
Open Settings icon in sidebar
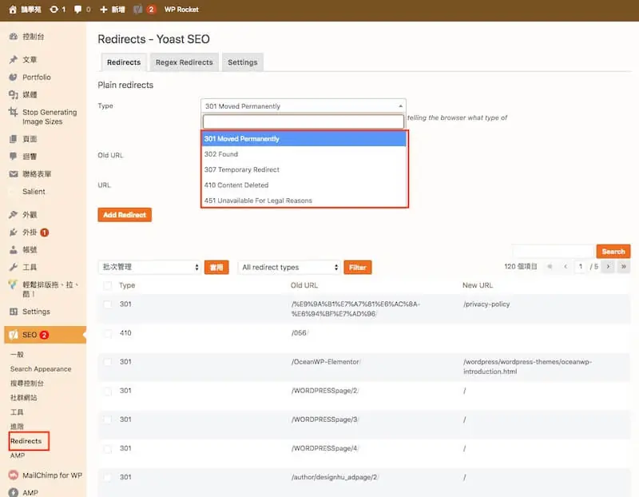pyautogui.click(x=14, y=312)
